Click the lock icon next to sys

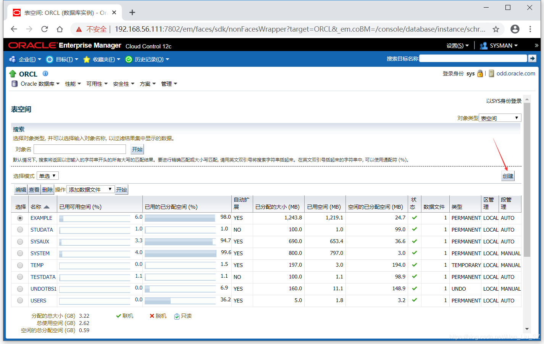click(x=480, y=74)
